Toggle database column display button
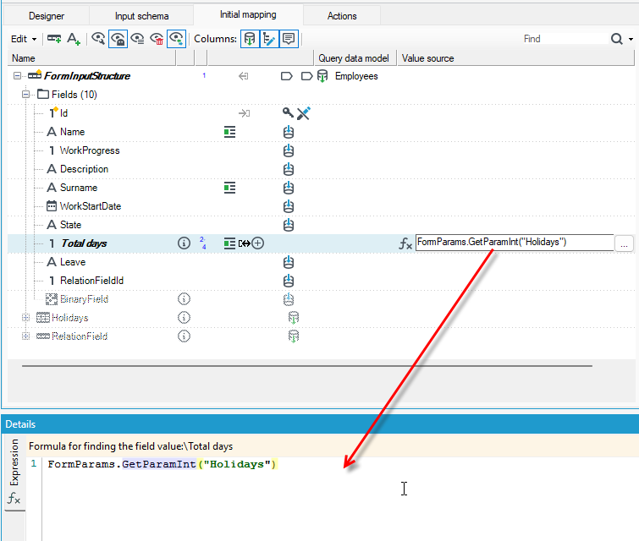Image resolution: width=639 pixels, height=541 pixels. tap(250, 39)
